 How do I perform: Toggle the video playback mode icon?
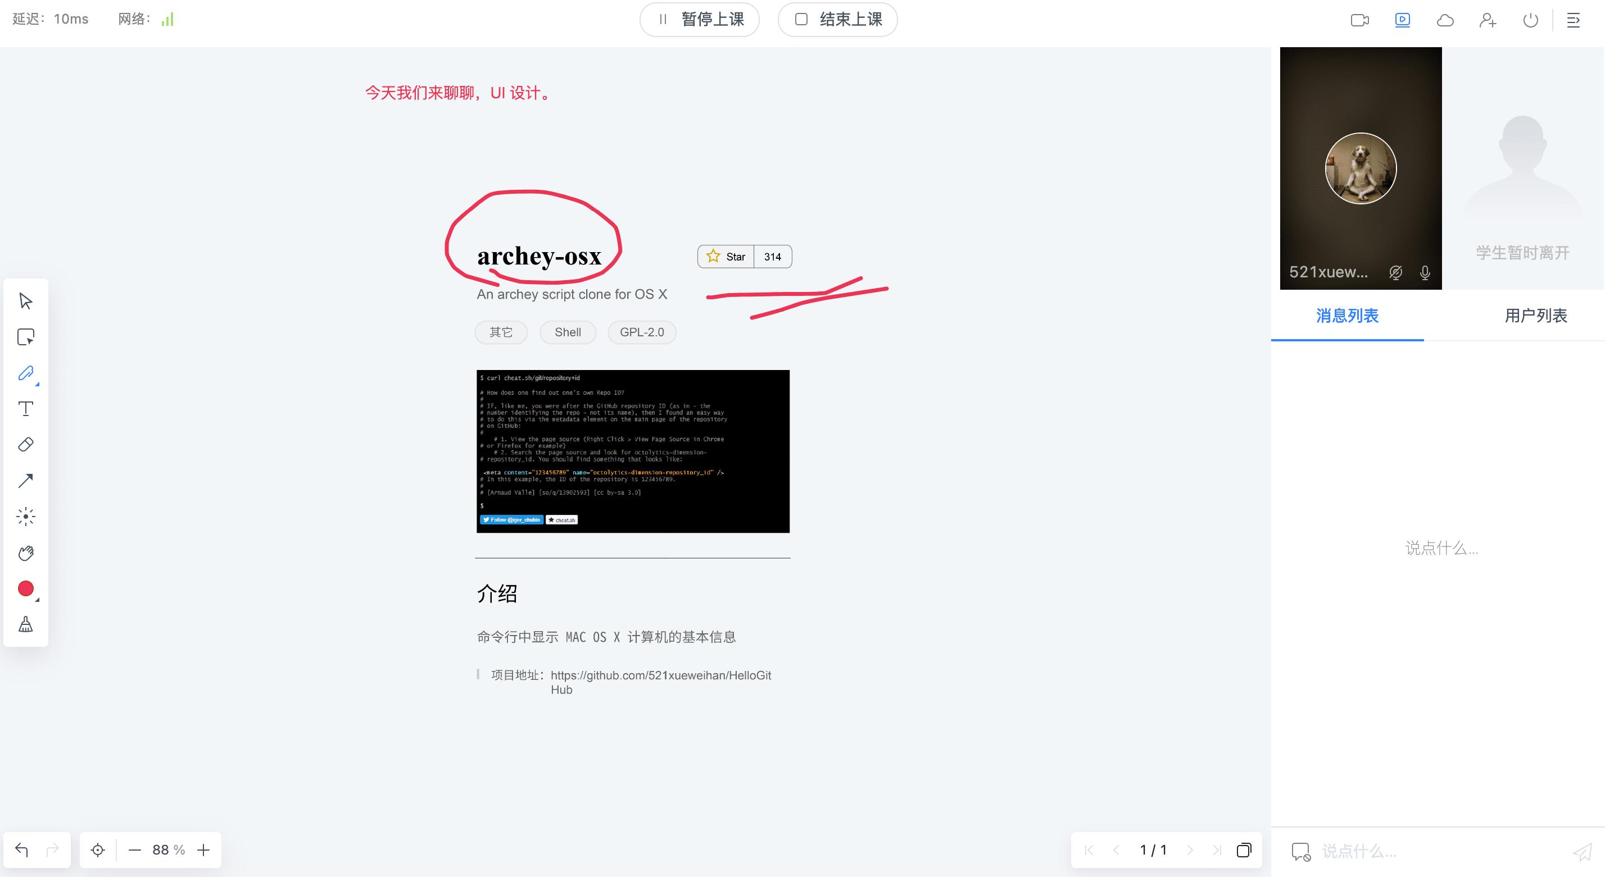1403,20
